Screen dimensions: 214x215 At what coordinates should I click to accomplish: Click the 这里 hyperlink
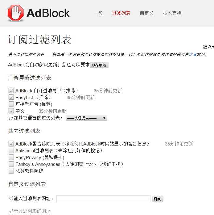[x=193, y=55]
